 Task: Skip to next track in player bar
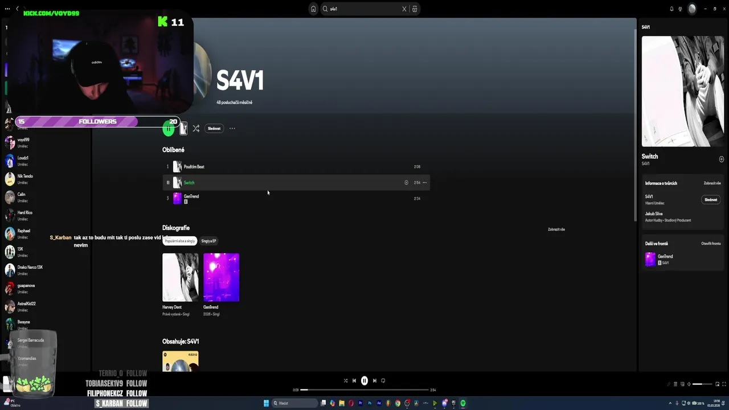pyautogui.click(x=374, y=381)
